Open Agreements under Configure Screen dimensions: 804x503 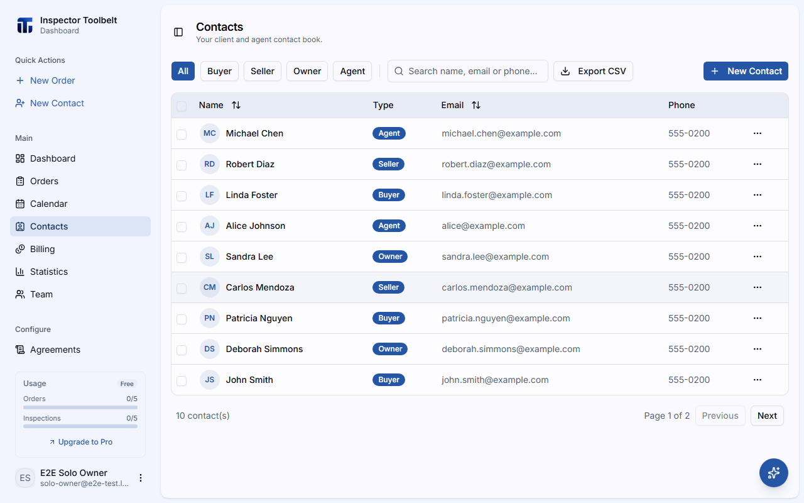point(80,350)
